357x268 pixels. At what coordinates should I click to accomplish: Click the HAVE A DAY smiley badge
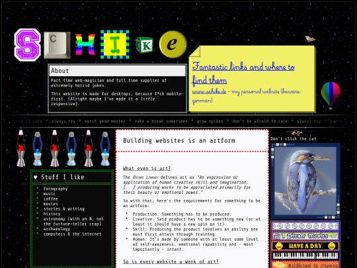coord(305,246)
